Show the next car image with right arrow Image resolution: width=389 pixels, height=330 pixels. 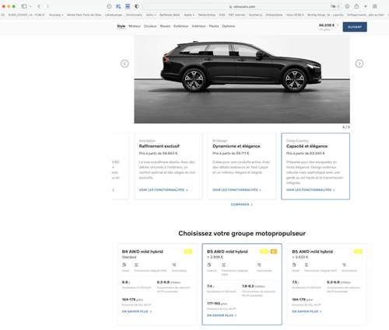tap(359, 64)
